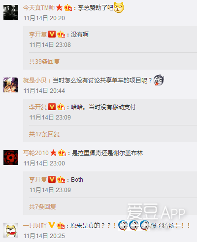Screen dimensions: 197x242
Task: Click the crown badge beside 李开复's Both reply
Action: click(61, 179)
